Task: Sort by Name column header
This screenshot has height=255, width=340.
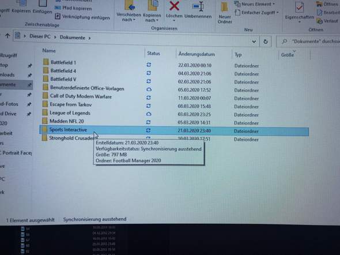Action: (x=49, y=51)
